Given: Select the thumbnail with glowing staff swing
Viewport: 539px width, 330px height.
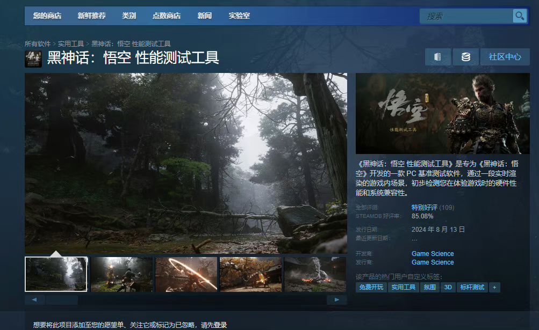Looking at the screenshot, I should pos(186,274).
